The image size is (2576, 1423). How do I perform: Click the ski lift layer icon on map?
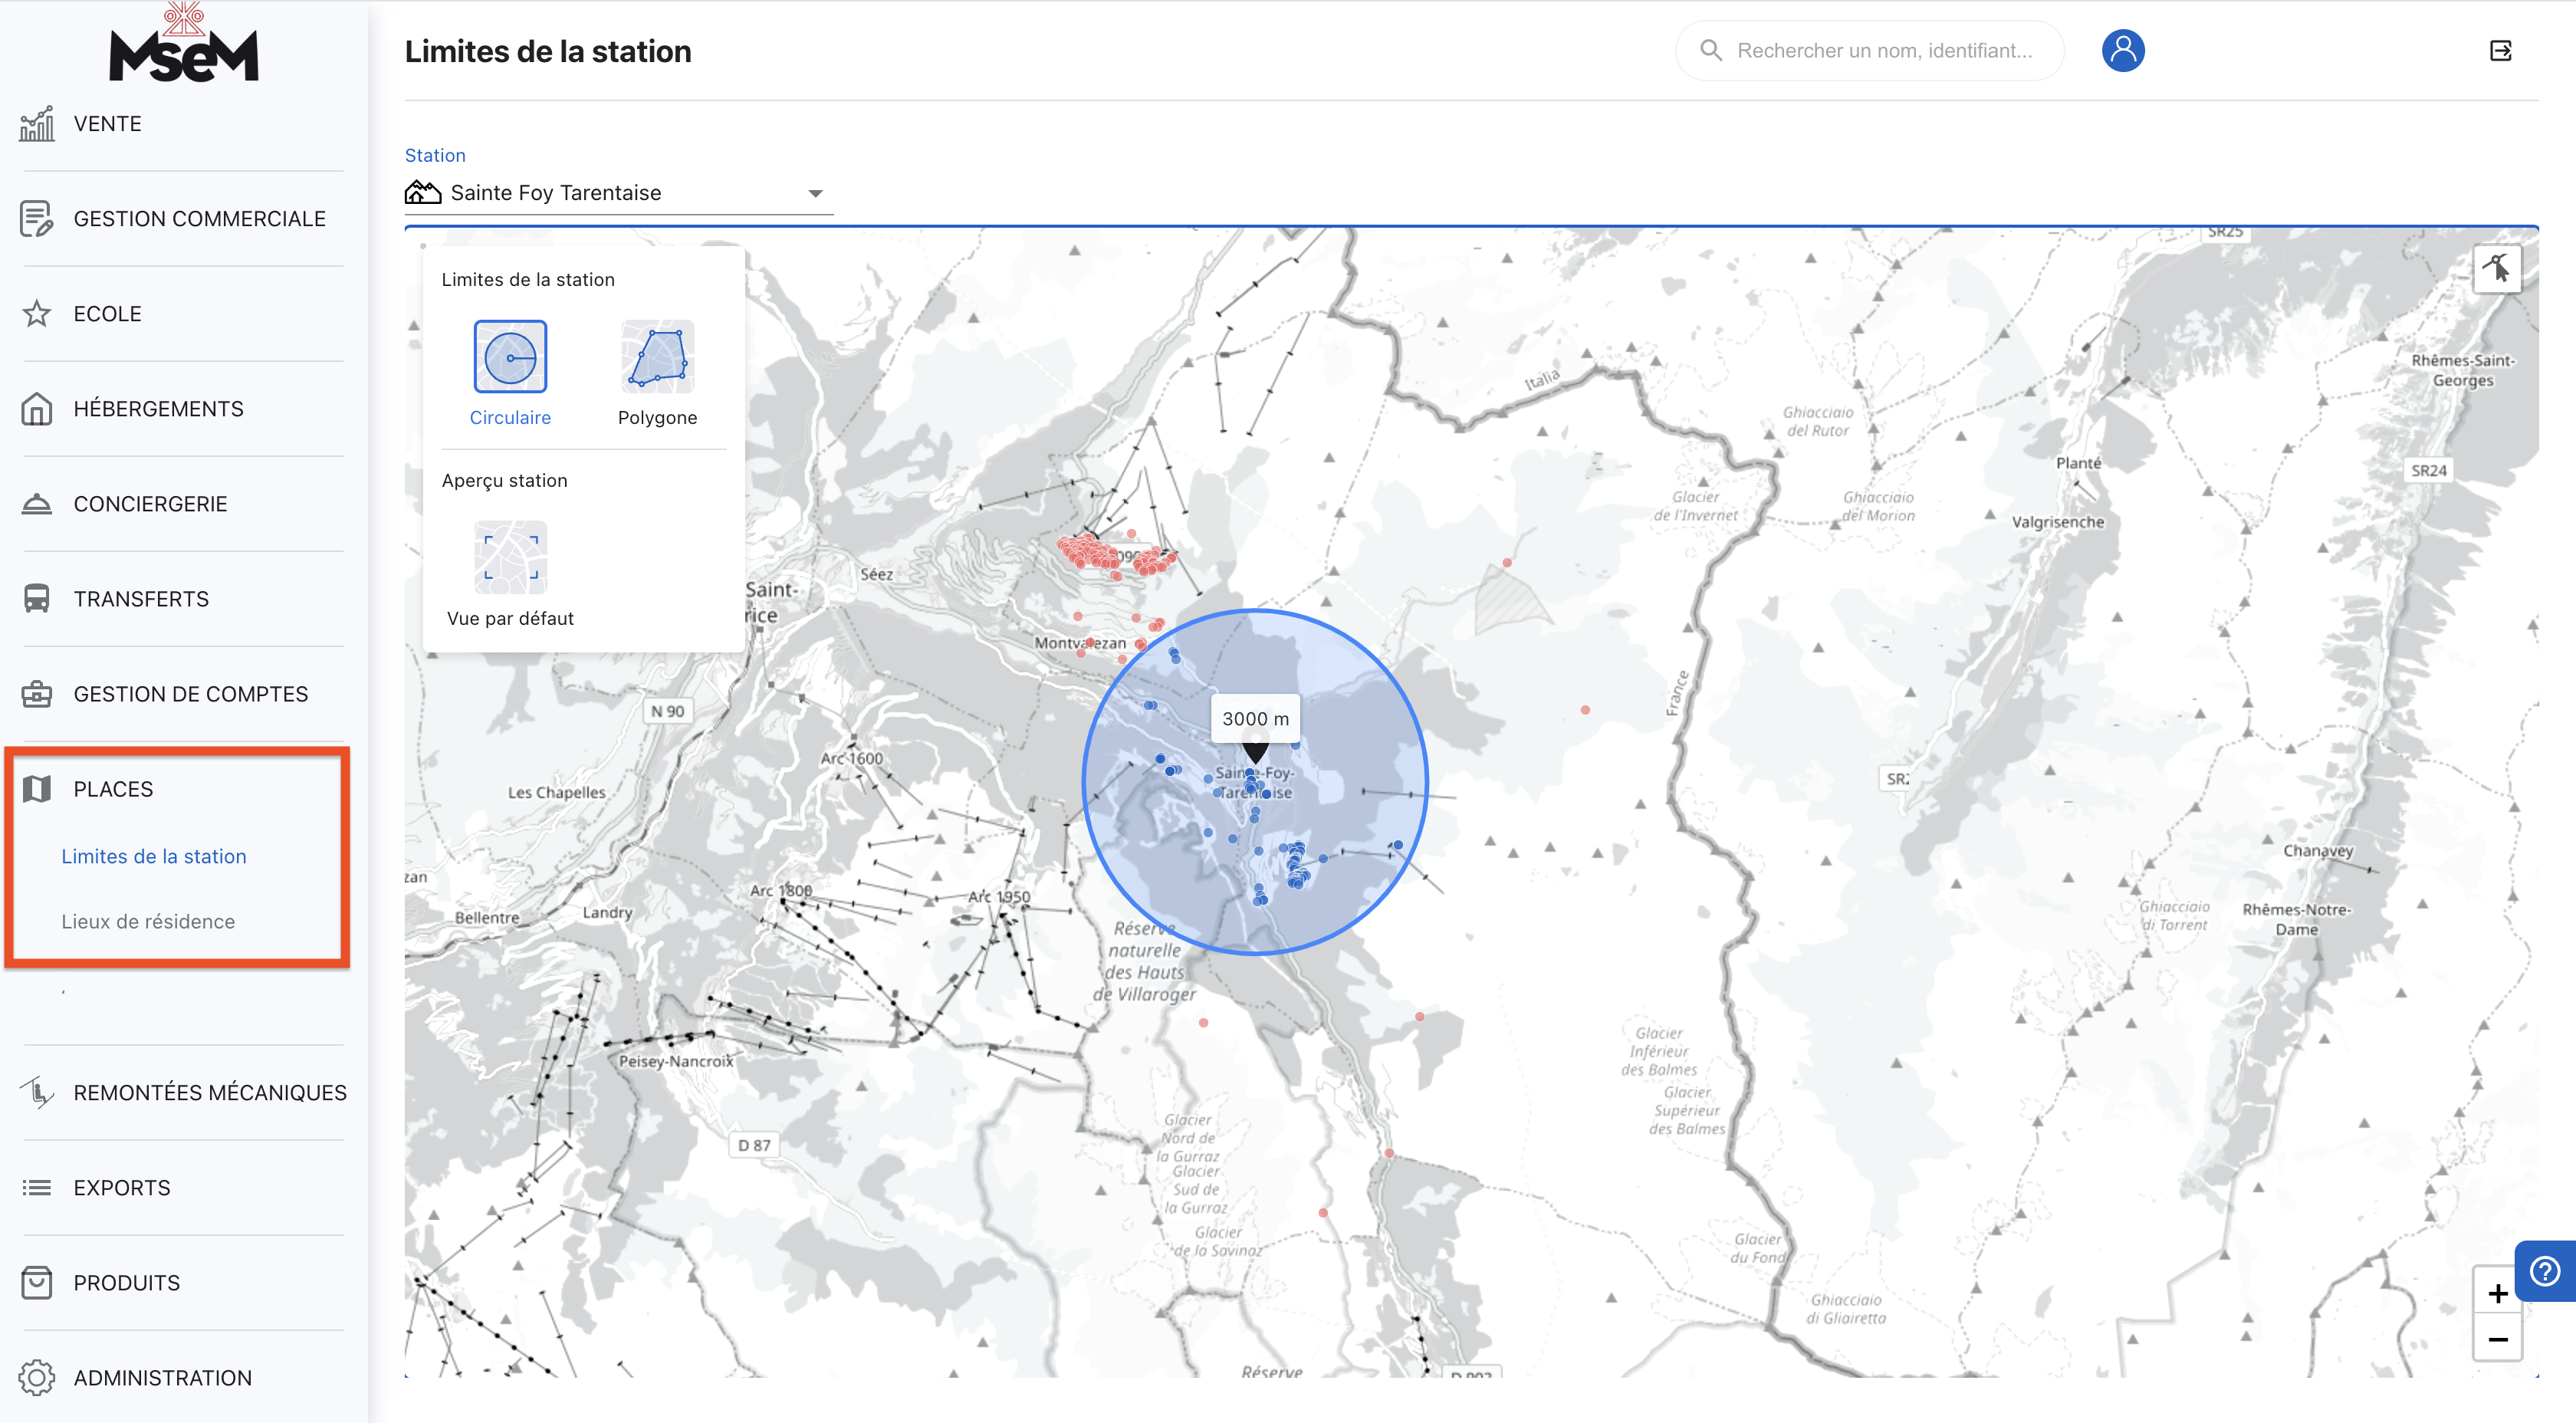2496,268
